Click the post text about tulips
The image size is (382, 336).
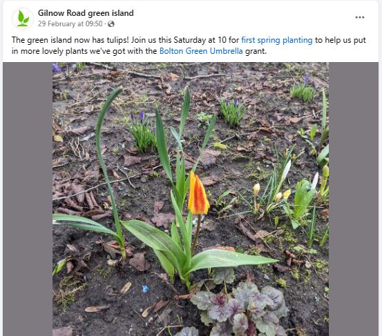point(189,46)
